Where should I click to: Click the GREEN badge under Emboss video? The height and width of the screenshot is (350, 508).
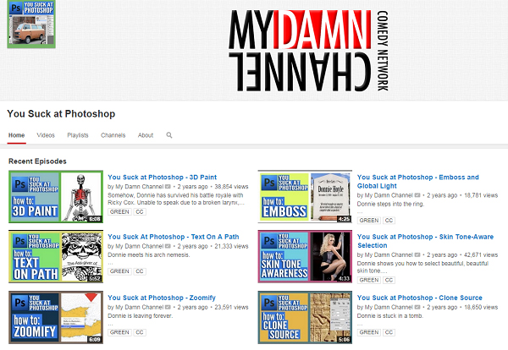tap(368, 220)
